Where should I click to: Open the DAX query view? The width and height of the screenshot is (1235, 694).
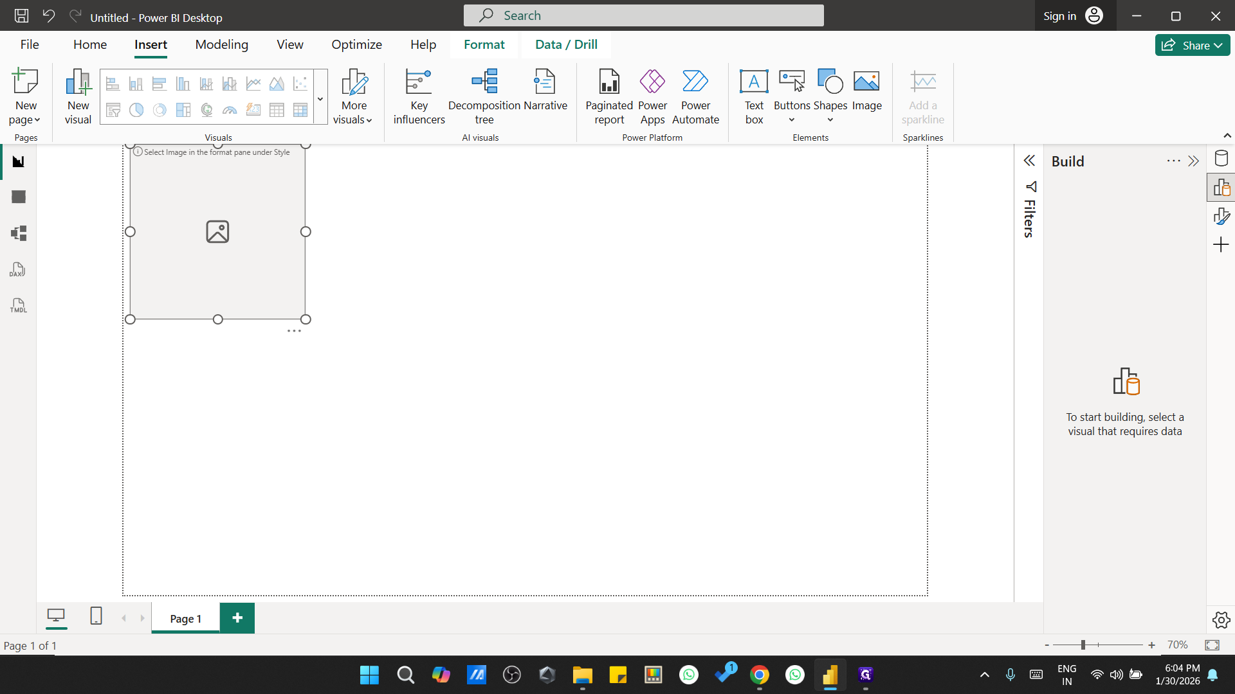click(x=18, y=270)
